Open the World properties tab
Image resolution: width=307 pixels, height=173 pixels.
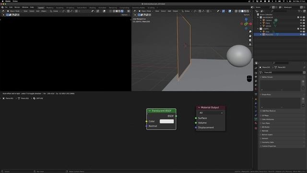256,89
